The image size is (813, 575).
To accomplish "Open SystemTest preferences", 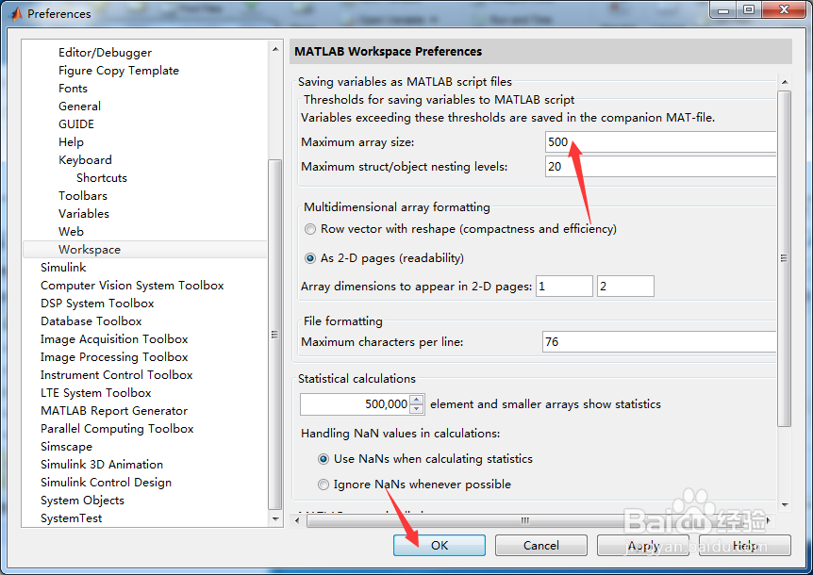I will (x=71, y=518).
